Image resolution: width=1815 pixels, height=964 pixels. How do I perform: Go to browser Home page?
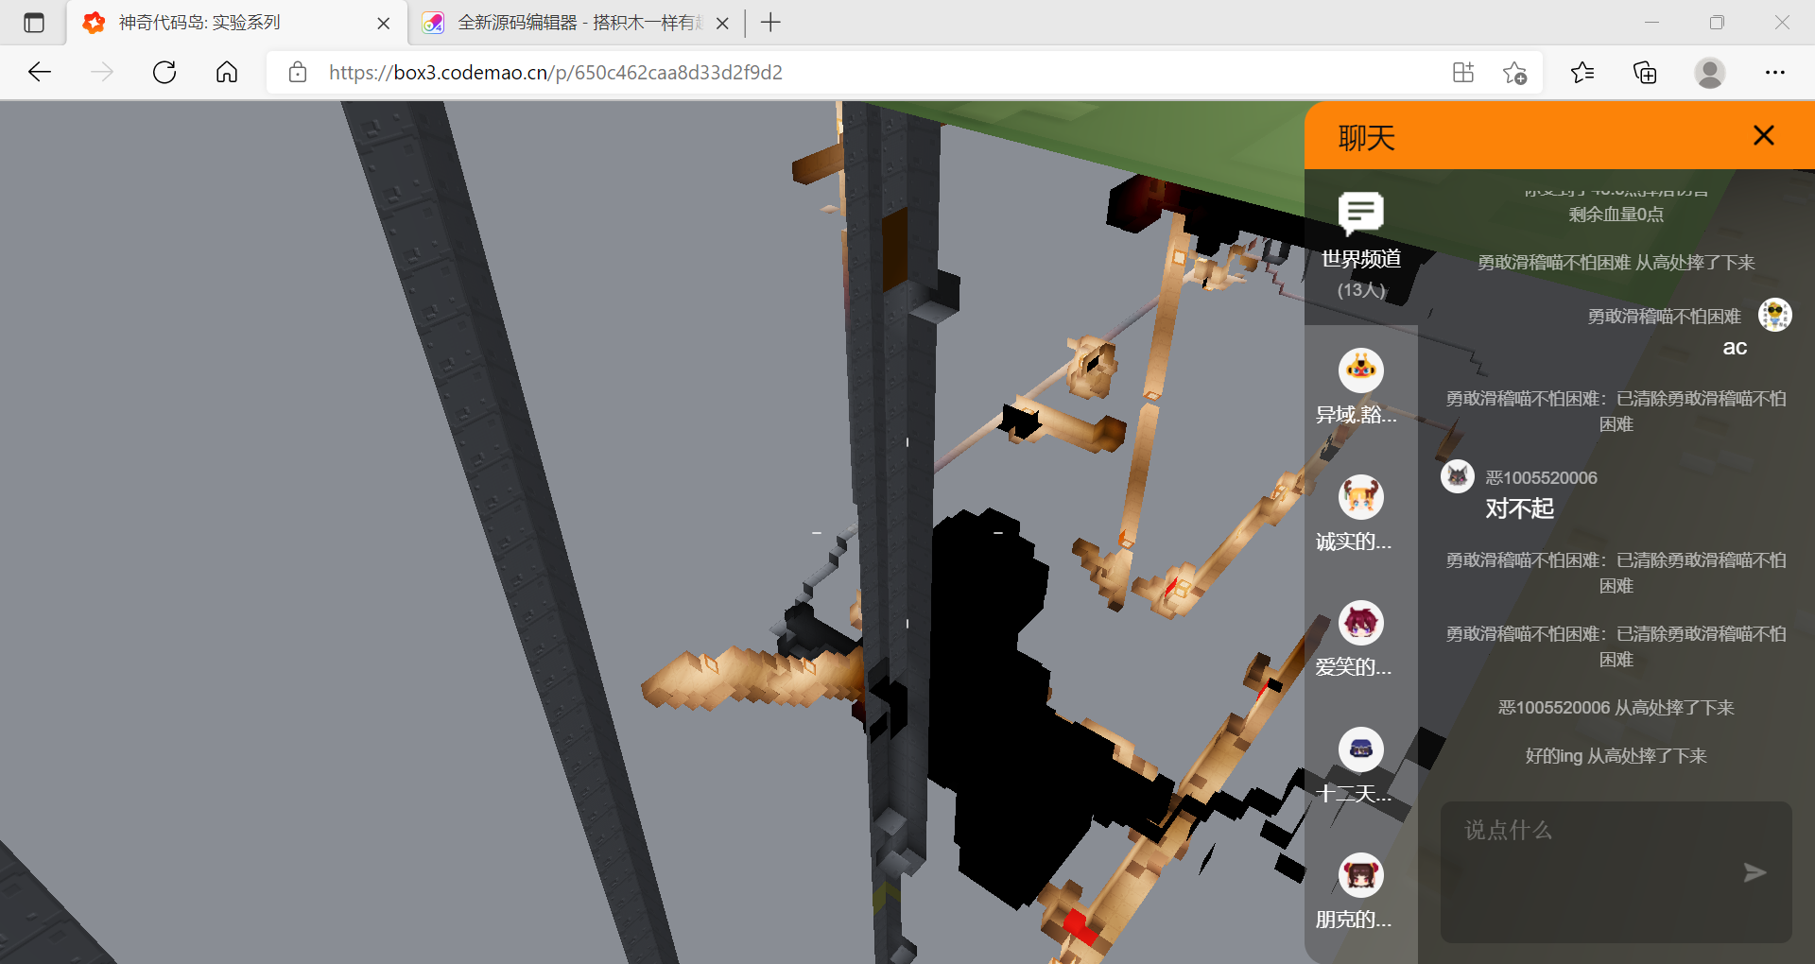coord(227,73)
